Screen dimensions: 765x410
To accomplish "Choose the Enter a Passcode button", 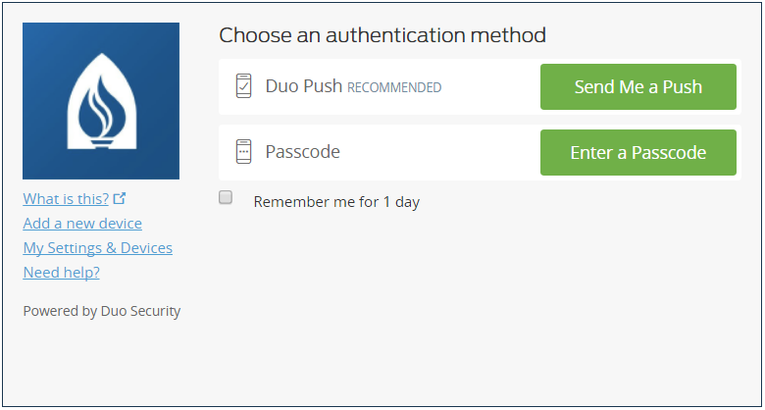I will (x=638, y=152).
